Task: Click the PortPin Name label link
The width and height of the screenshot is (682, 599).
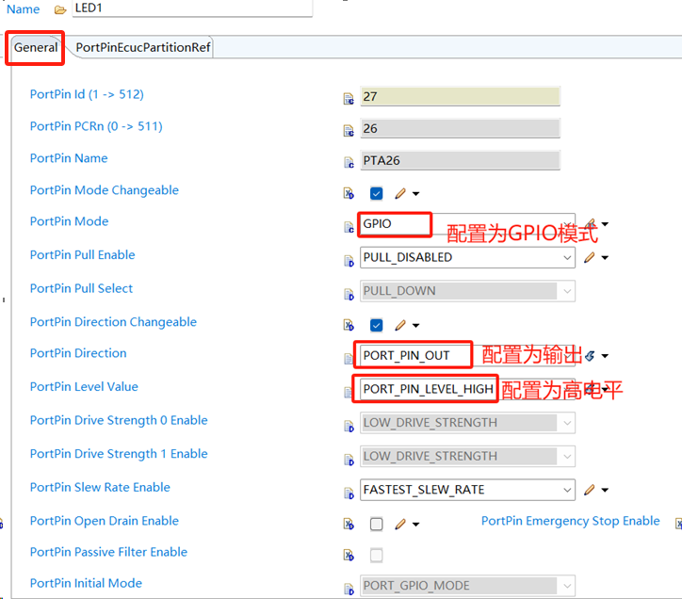Action: [x=69, y=158]
